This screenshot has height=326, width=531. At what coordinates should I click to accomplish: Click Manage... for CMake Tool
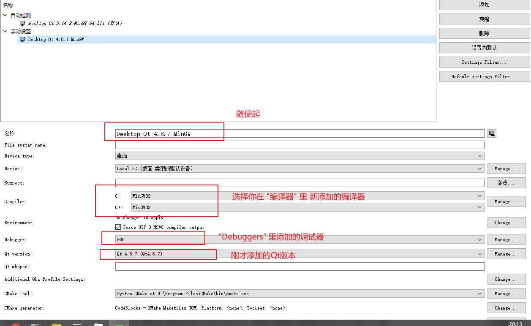click(x=506, y=293)
